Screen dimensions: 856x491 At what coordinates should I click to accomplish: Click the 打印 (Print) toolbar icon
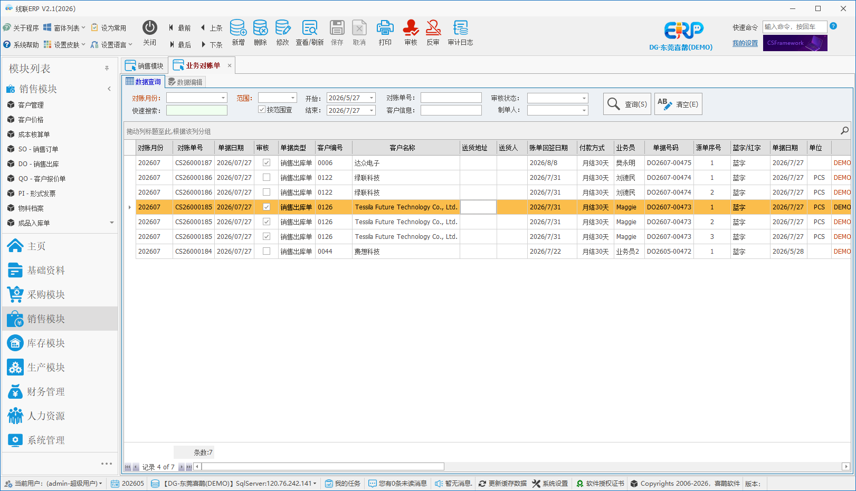tap(385, 33)
